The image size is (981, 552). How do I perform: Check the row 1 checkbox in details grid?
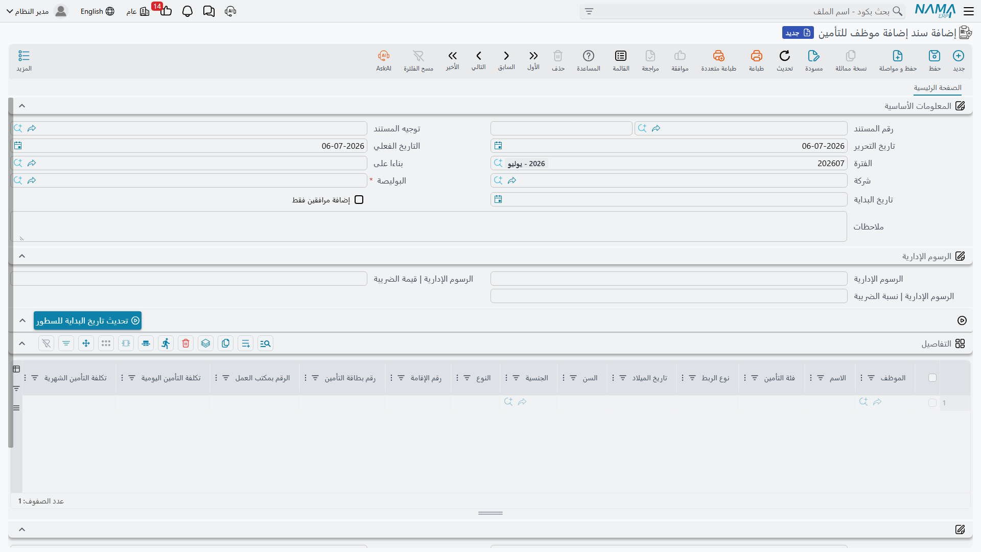(x=932, y=403)
